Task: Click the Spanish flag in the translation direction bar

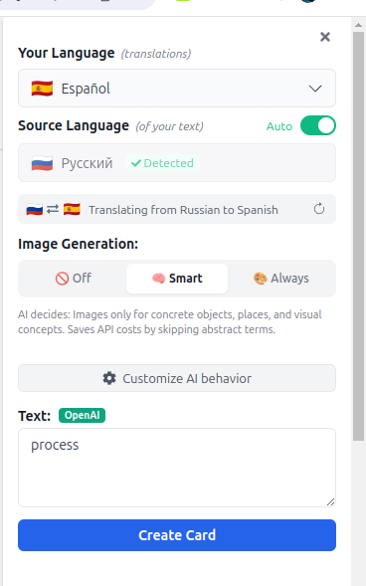Action: tap(72, 209)
